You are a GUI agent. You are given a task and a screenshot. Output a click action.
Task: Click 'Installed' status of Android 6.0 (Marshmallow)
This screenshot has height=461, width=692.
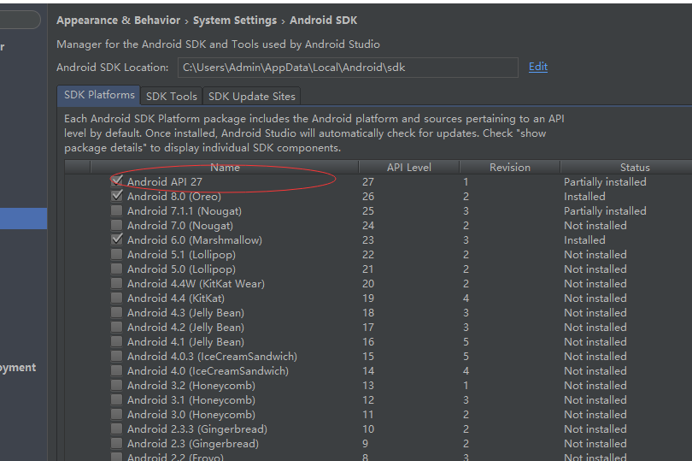pyautogui.click(x=584, y=240)
